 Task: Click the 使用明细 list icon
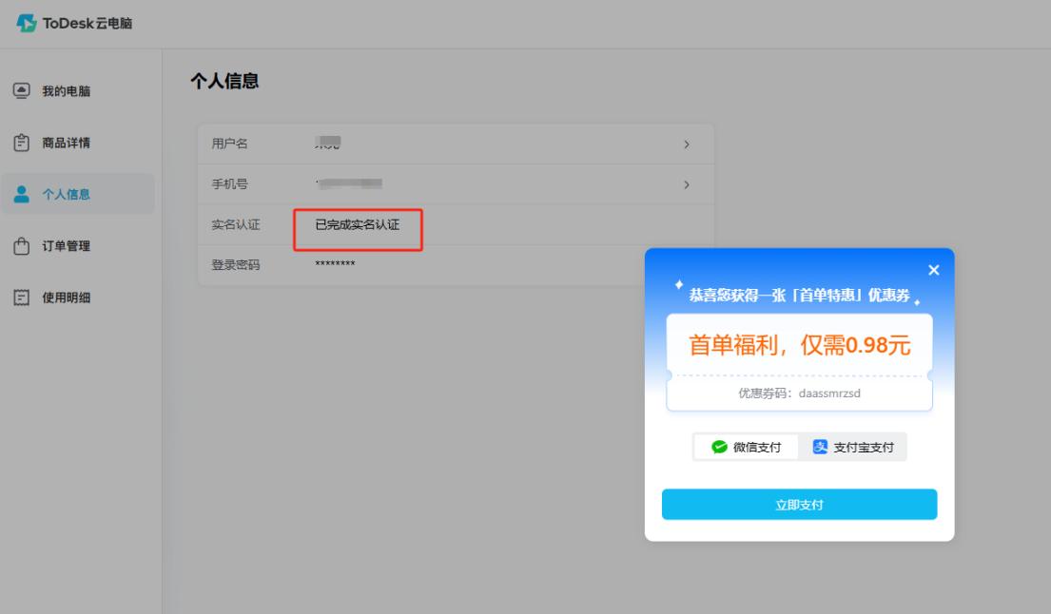tap(21, 298)
